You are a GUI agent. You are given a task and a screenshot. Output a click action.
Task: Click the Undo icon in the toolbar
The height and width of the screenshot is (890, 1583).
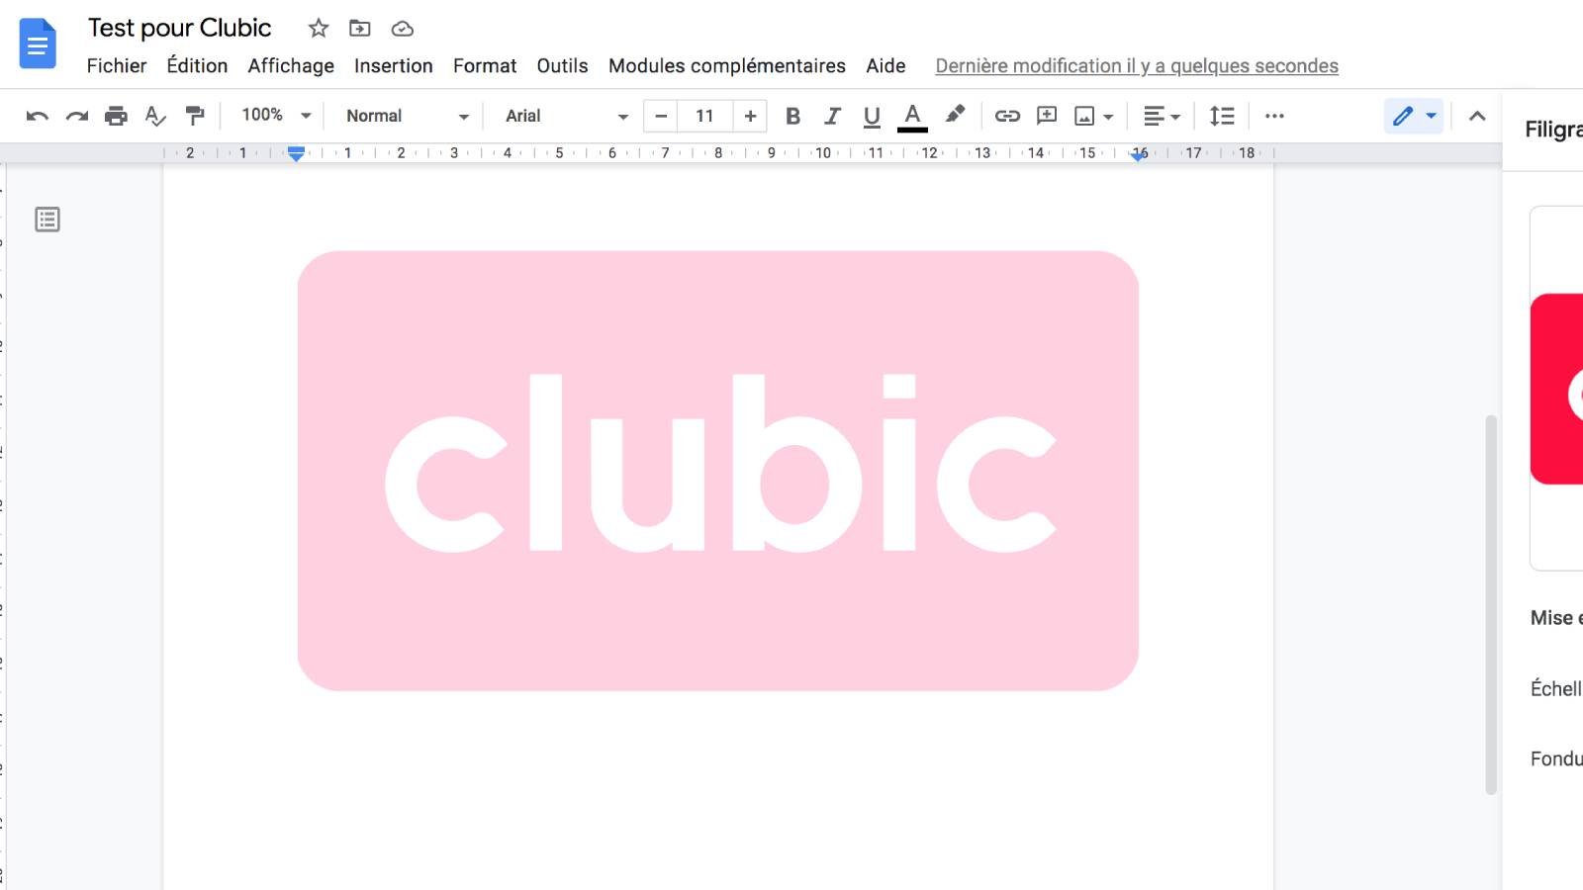[x=37, y=116]
